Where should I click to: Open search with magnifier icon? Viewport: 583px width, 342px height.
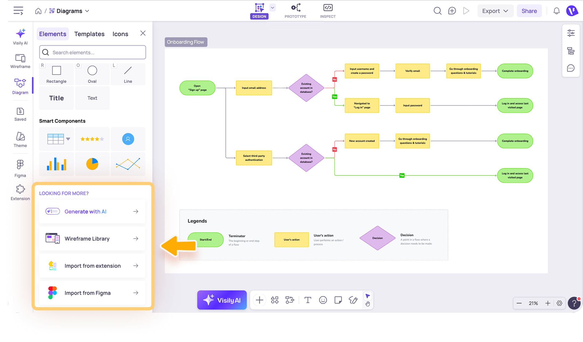(437, 11)
